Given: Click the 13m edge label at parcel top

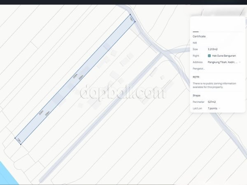Looking at the screenshot, I should (x=131, y=19).
